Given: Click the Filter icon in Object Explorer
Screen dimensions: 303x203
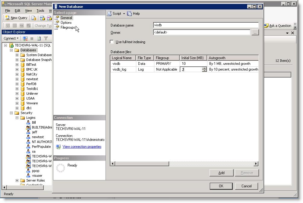Looking at the screenshot, I should pyautogui.click(x=46, y=38).
